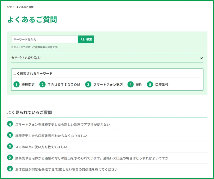Focus the キーワードを入力 search field
Image resolution: width=214 pixels, height=179 pixels.
tap(45, 39)
